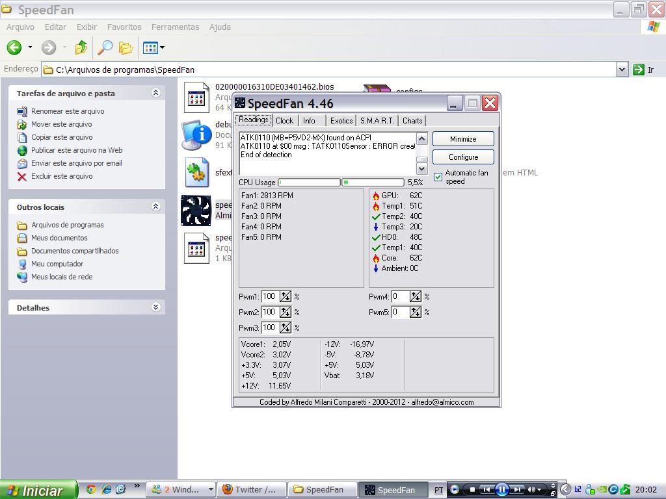Collapse the Outros locais panel
666x499 pixels.
156,207
